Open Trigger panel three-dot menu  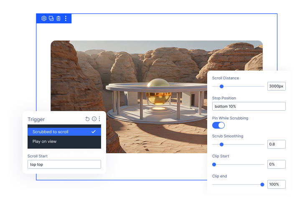(x=99, y=119)
